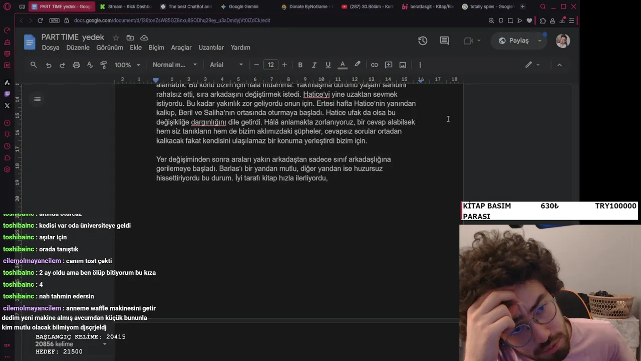Viewport: 641px width, 361px height.
Task: Click the Paylaş share button
Action: click(x=514, y=41)
